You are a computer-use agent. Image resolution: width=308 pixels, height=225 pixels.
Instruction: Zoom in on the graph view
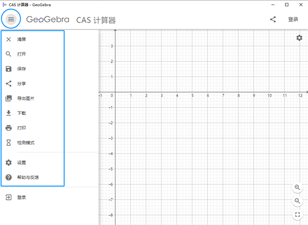(x=298, y=188)
